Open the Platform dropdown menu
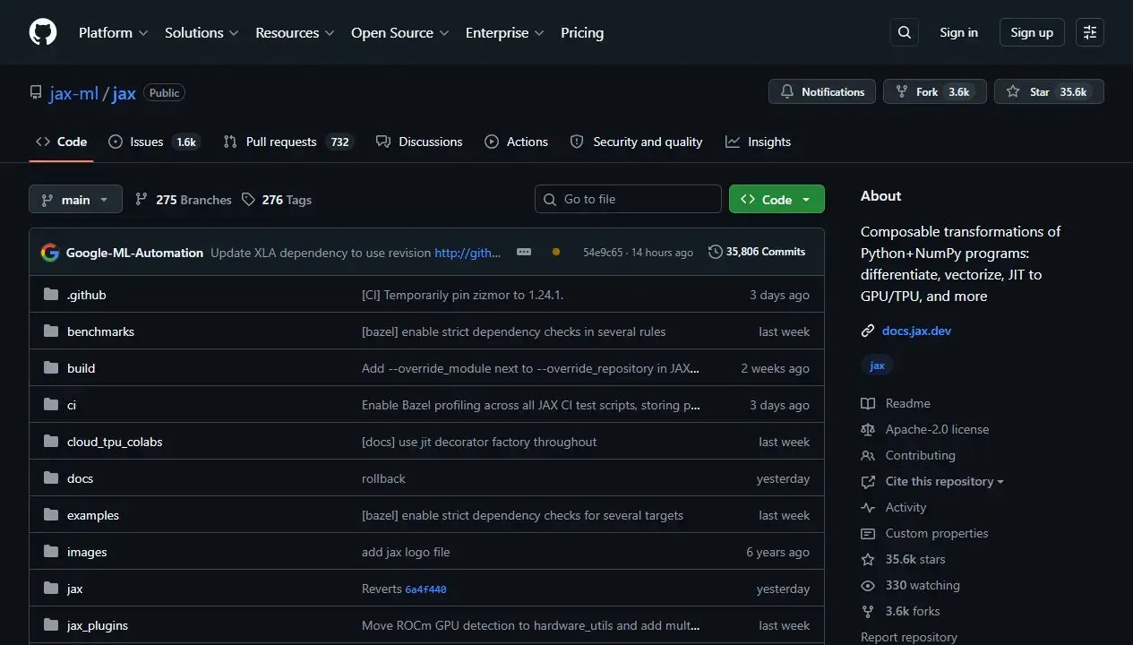 [112, 32]
